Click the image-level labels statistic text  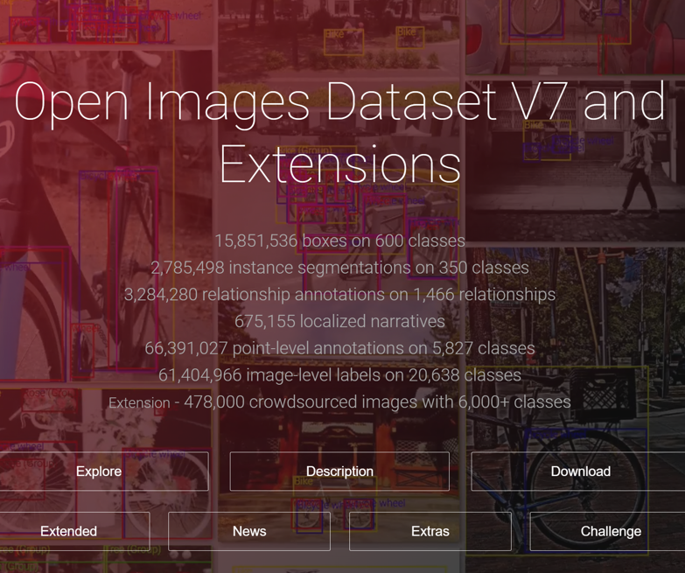point(339,375)
